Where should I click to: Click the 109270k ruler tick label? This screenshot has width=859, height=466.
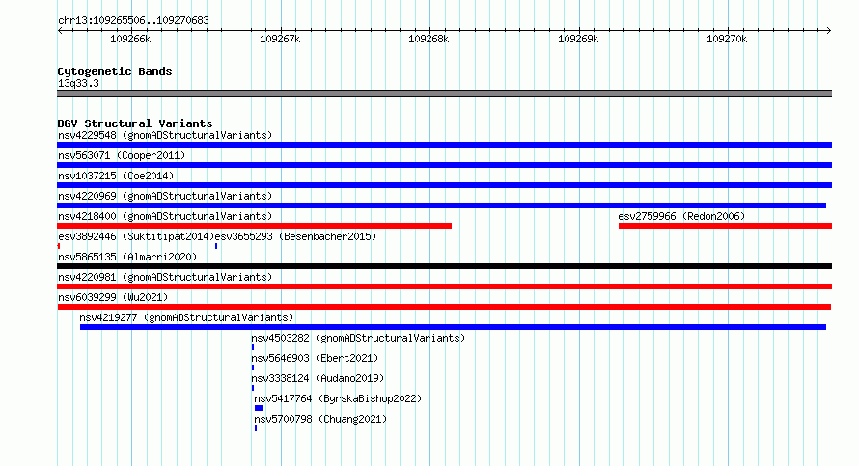[x=727, y=39]
